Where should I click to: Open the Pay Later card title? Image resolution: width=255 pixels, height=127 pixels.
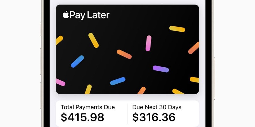tap(89, 15)
